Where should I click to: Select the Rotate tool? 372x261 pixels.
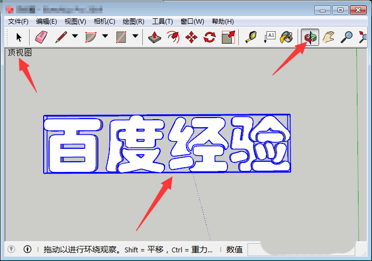tap(210, 37)
